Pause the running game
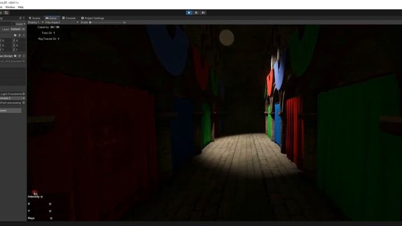The height and width of the screenshot is (226, 402). pyautogui.click(x=196, y=13)
